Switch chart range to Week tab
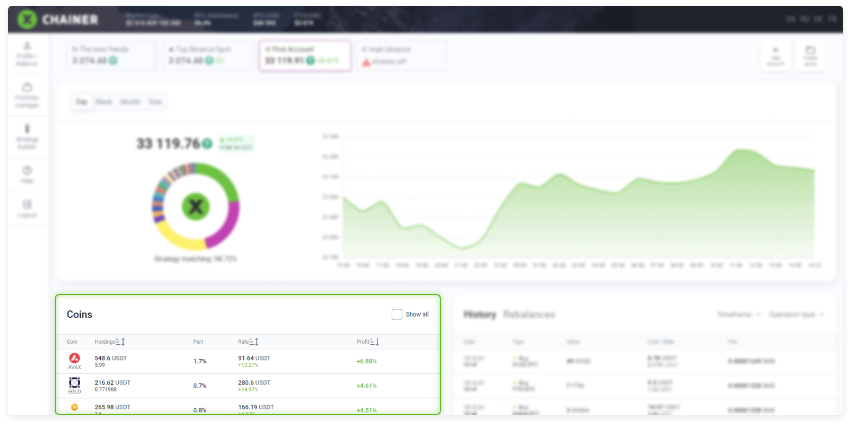The height and width of the screenshot is (425, 851). tap(104, 101)
